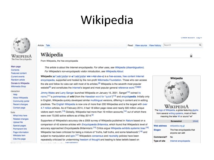214x160 pixels.
Task: Switch to the Talk tab
Action: [x=48, y=45]
